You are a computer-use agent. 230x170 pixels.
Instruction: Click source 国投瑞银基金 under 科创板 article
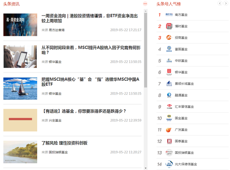tap(58, 152)
